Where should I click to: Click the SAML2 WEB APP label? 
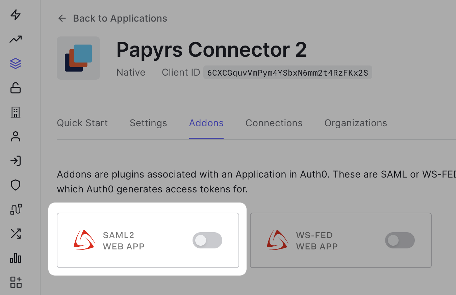tap(124, 241)
